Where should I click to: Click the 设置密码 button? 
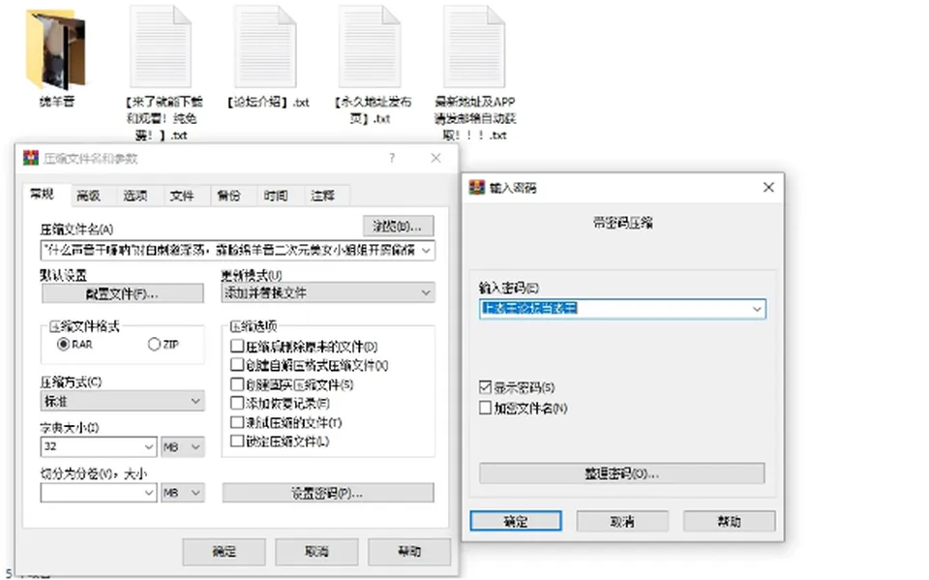pos(328,493)
